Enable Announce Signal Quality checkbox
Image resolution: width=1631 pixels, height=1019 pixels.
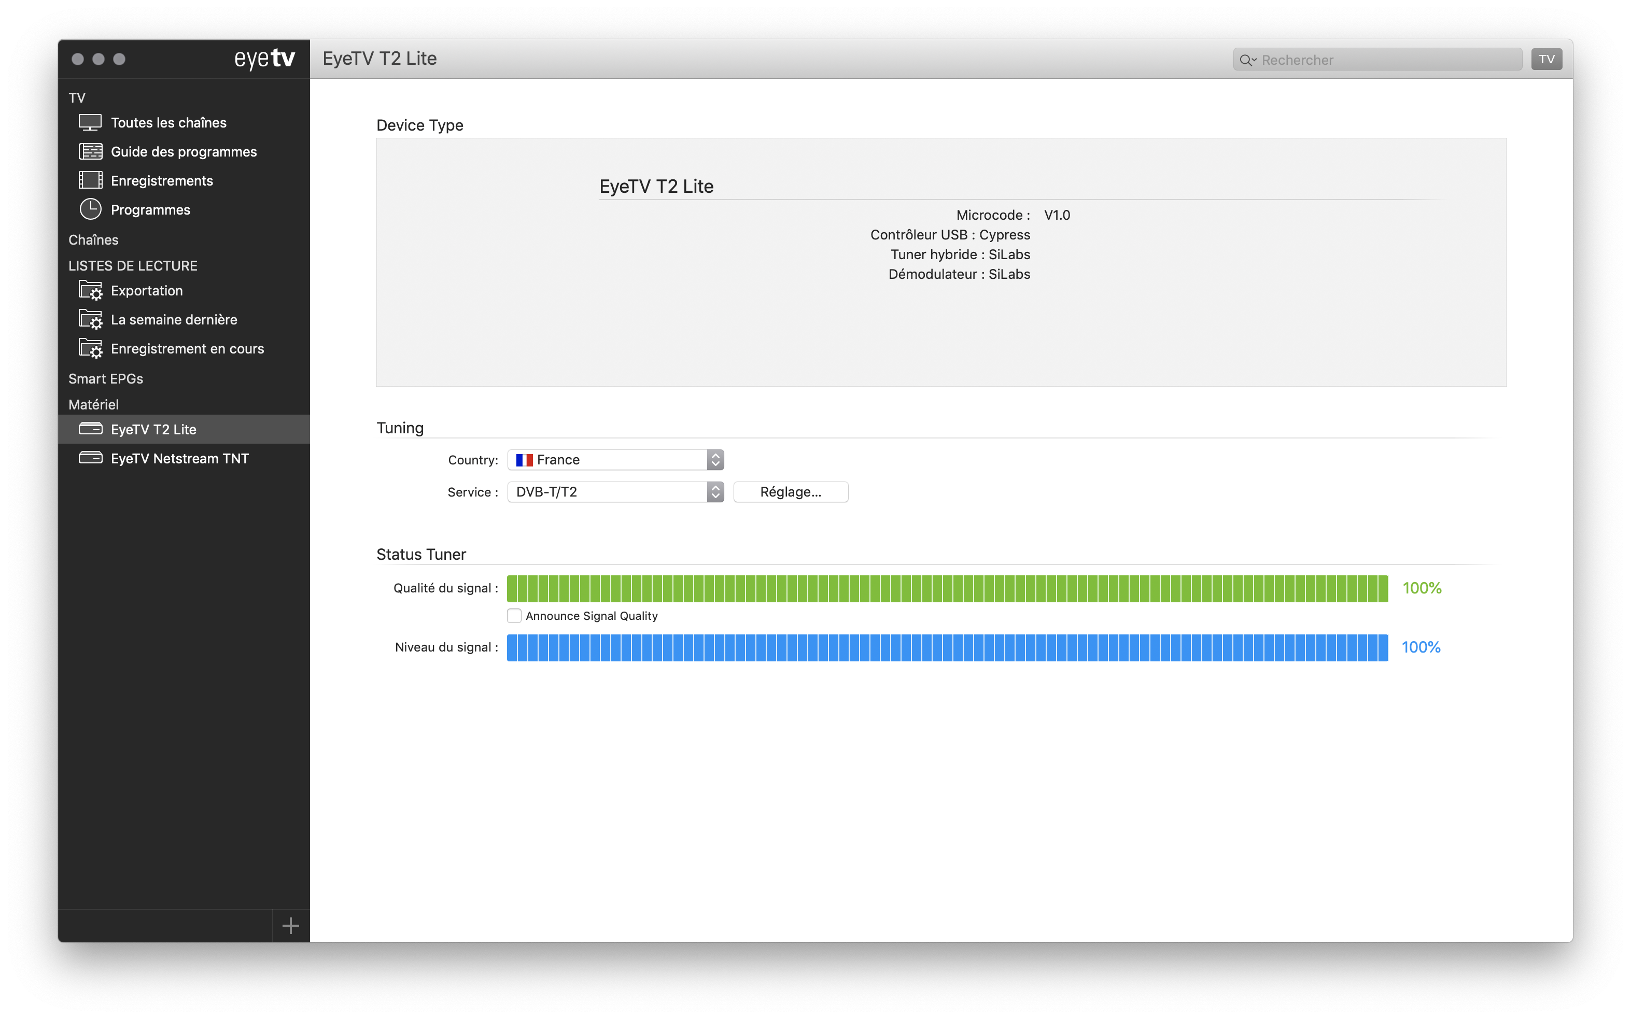(x=514, y=615)
